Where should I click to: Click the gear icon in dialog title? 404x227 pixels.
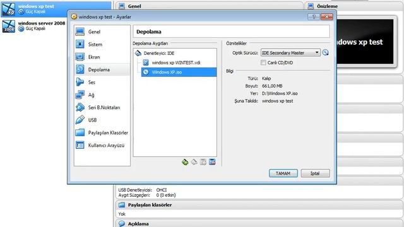74,17
